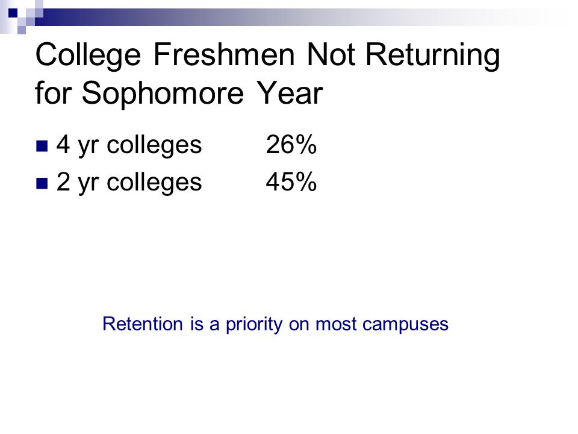578x434 pixels.
Task: Click the 26% value
Action: pos(291,144)
